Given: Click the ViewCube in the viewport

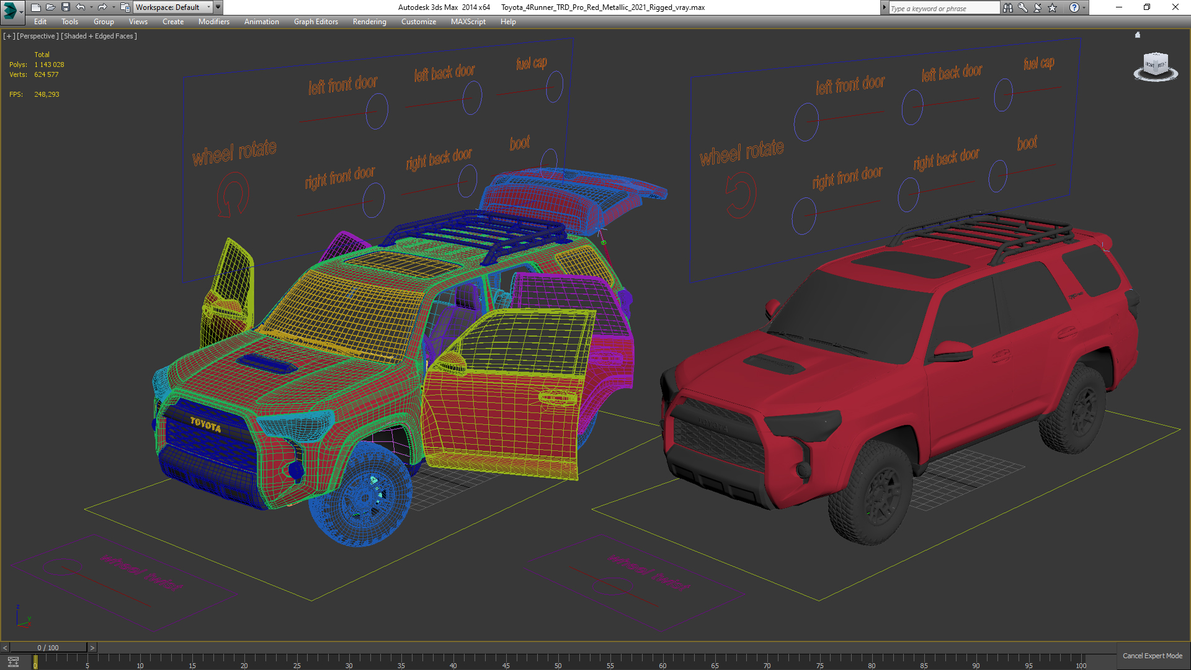Looking at the screenshot, I should point(1156,65).
